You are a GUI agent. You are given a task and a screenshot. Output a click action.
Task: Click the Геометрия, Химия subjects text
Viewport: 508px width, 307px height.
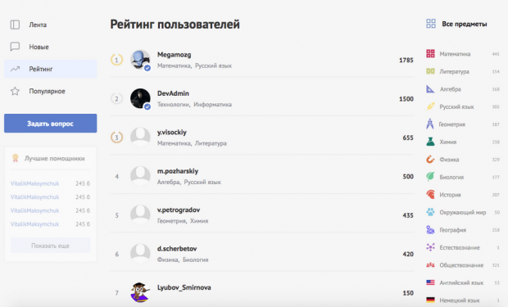tap(183, 221)
